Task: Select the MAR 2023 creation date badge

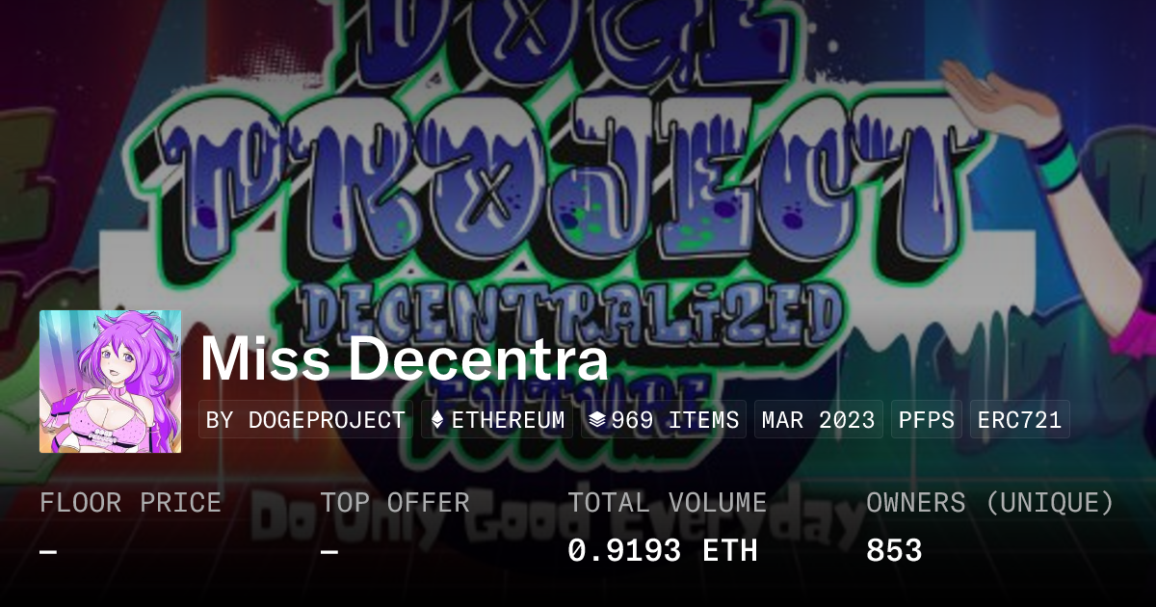Action: click(x=818, y=420)
